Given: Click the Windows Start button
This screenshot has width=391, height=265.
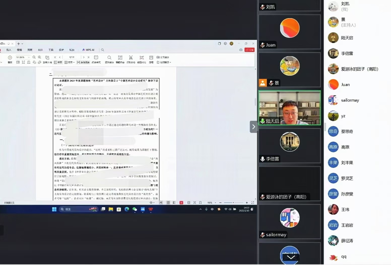Looking at the screenshot, I should pos(54,209).
